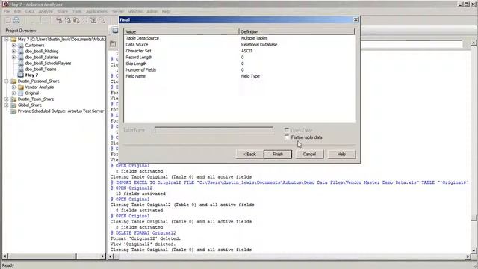Click the May 7 project folder icon
This screenshot has height=269, width=478.
[x=13, y=40]
